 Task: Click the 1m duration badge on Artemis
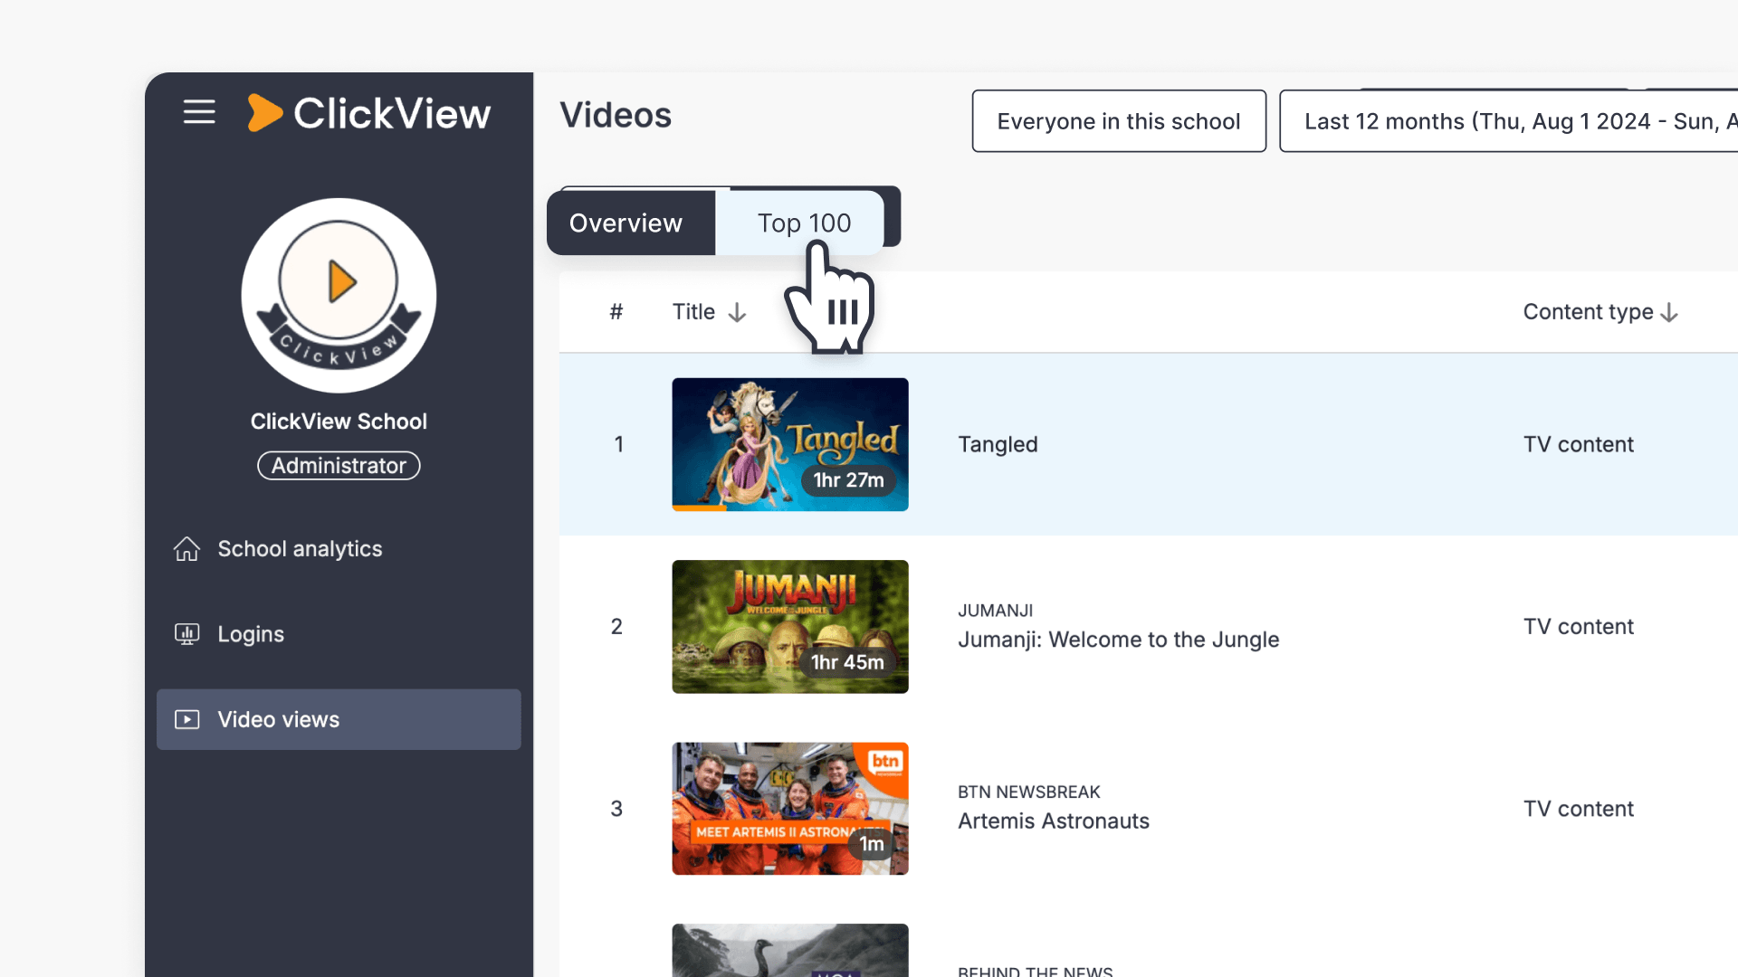point(871,844)
